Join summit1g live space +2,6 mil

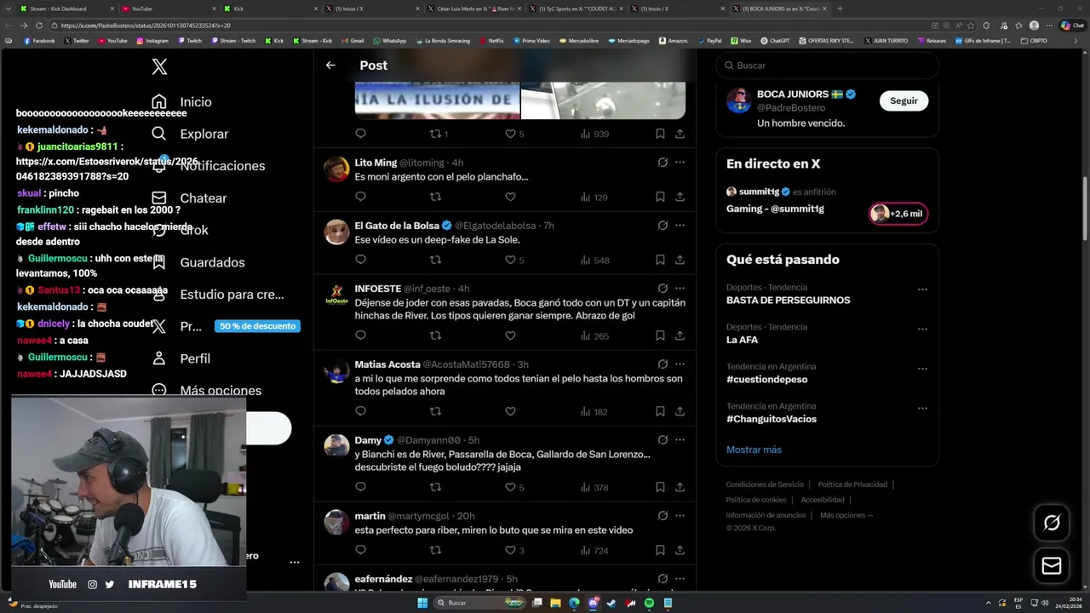coord(898,214)
